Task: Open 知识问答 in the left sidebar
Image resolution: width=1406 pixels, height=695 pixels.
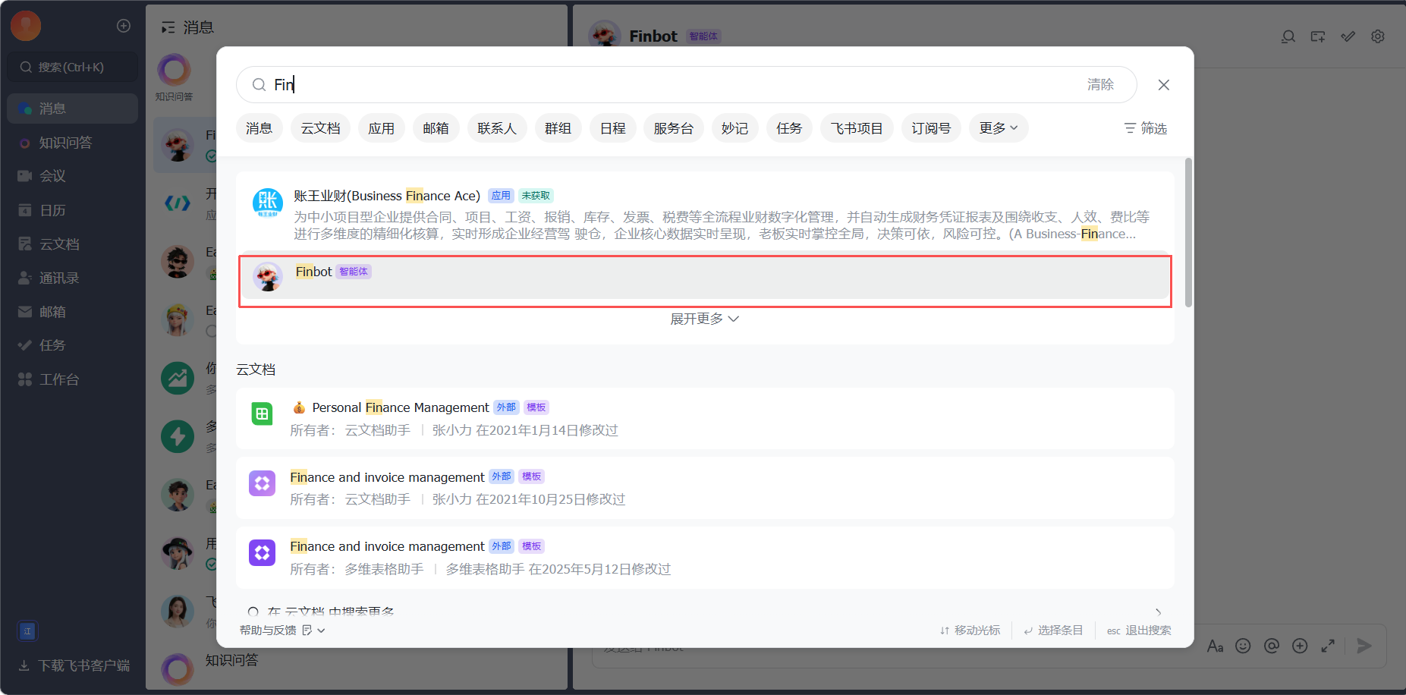Action: (72, 143)
